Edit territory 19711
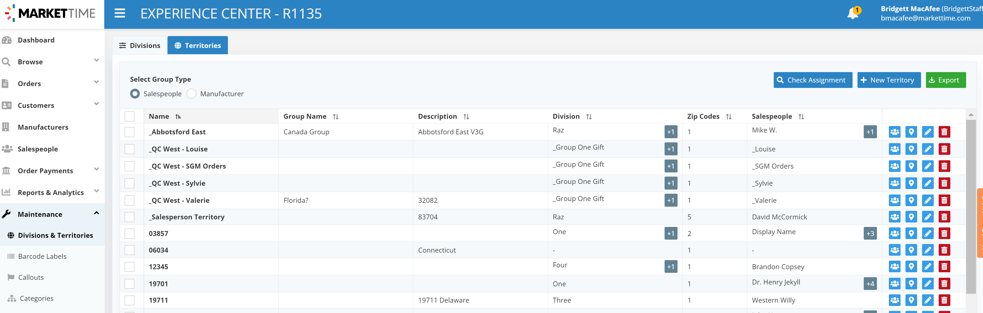Screen dimensions: 983x313 tap(928, 300)
